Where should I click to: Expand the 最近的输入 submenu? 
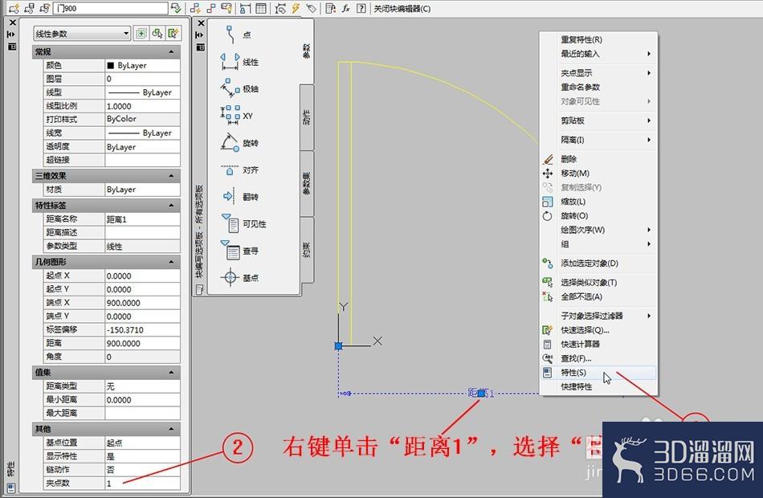click(598, 54)
